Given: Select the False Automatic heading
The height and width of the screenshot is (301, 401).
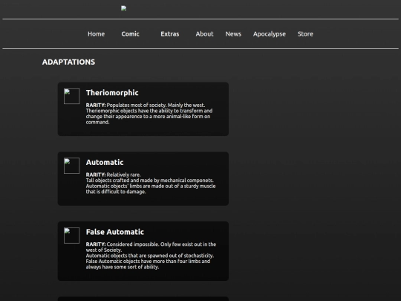Looking at the screenshot, I should (115, 232).
